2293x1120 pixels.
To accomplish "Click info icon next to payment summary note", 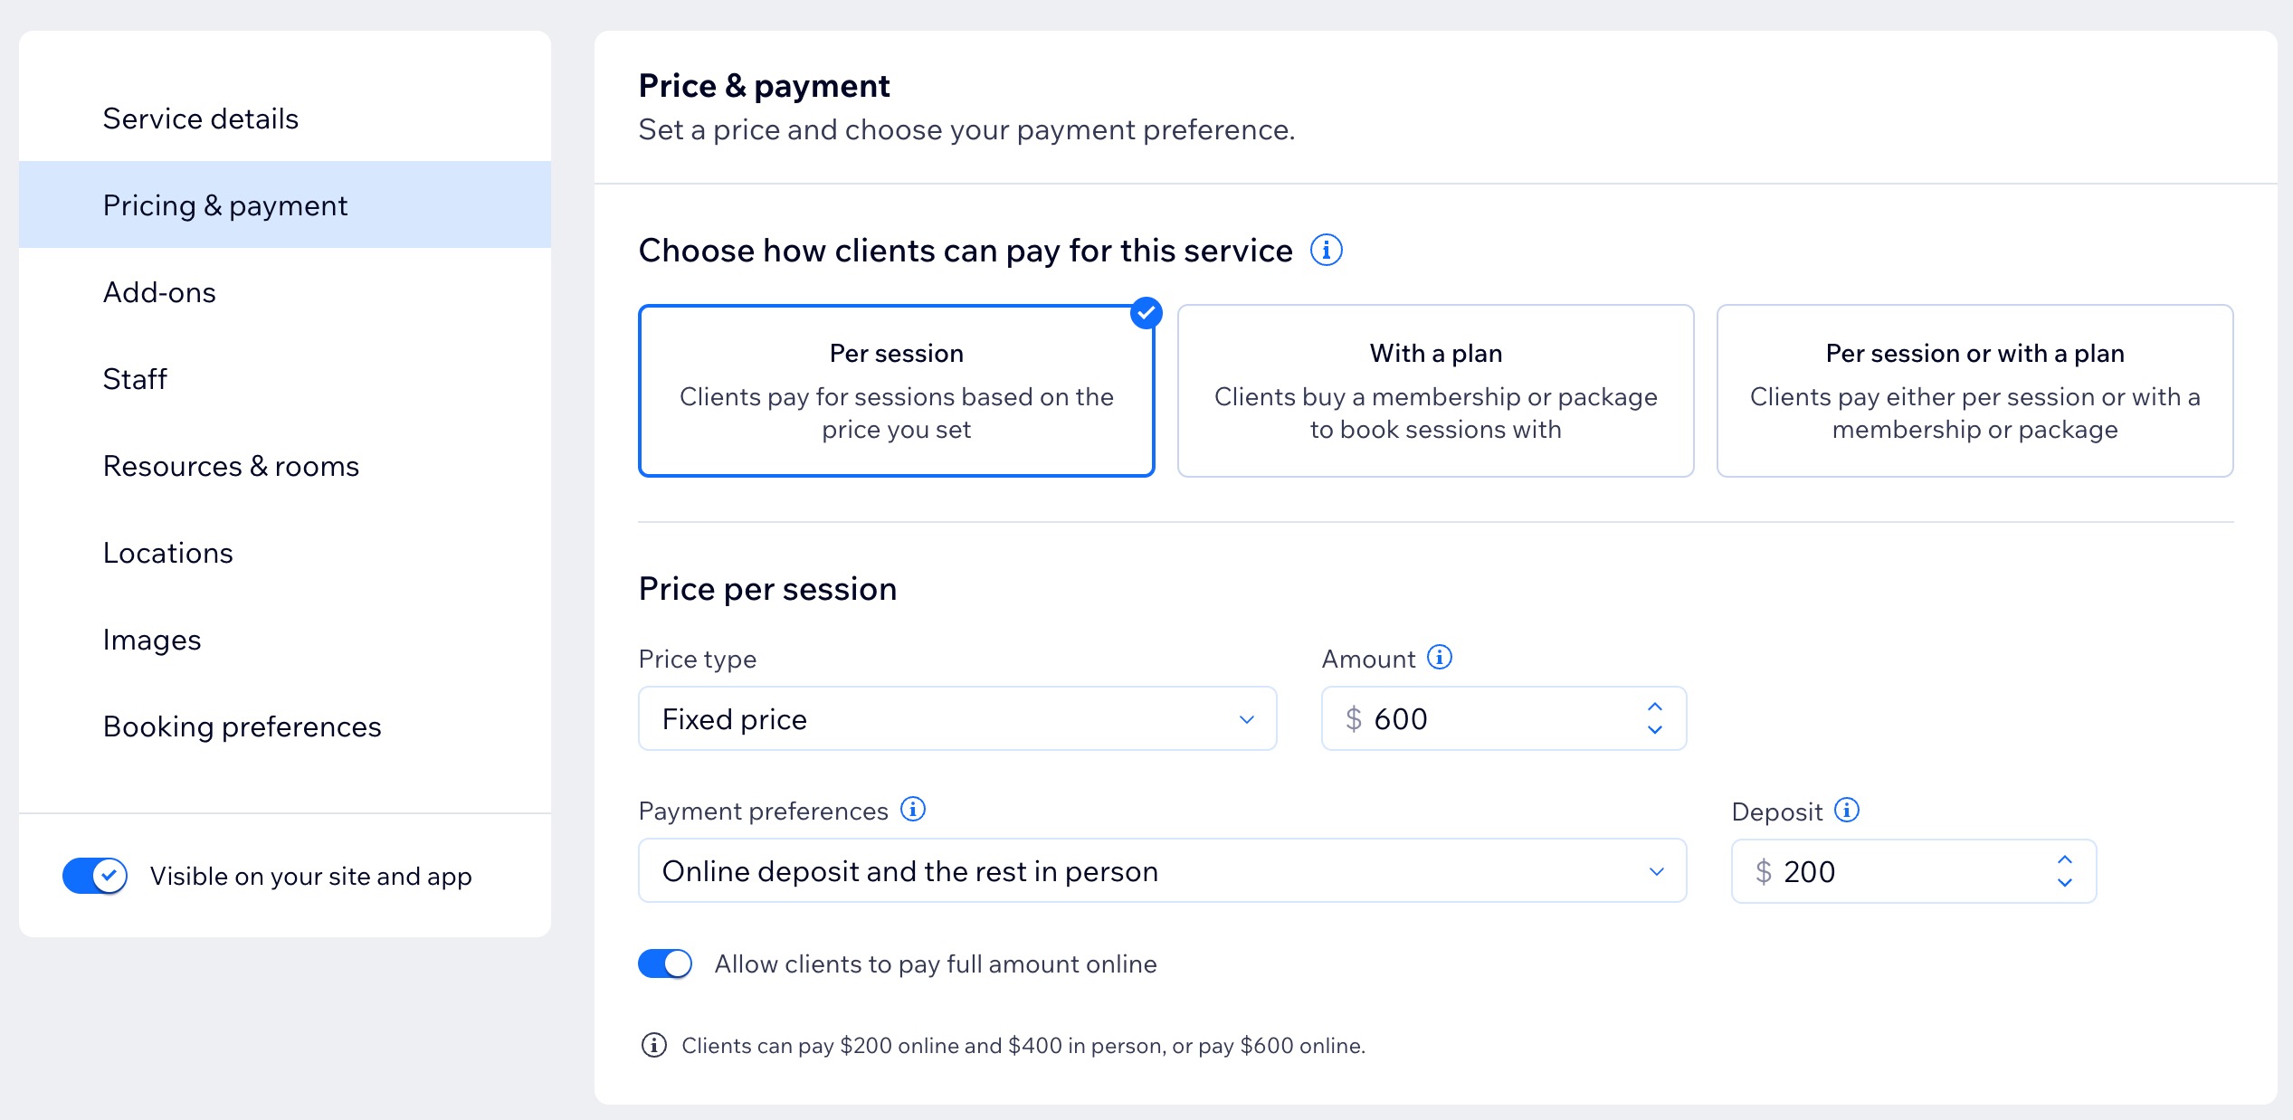I will (653, 1045).
